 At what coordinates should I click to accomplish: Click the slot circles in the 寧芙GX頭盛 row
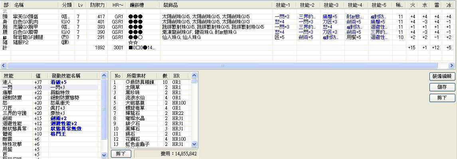coord(135,16)
